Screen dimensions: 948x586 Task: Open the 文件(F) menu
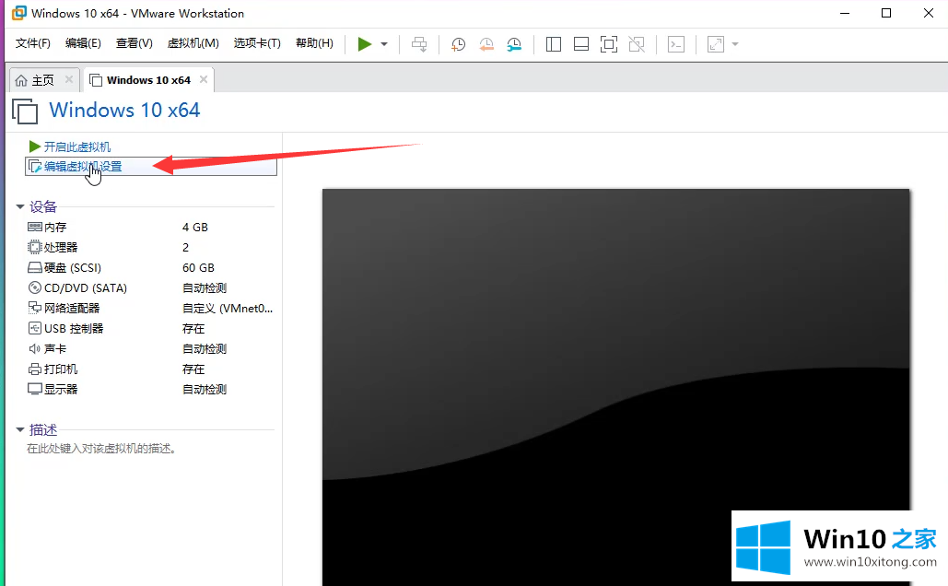[x=32, y=43]
